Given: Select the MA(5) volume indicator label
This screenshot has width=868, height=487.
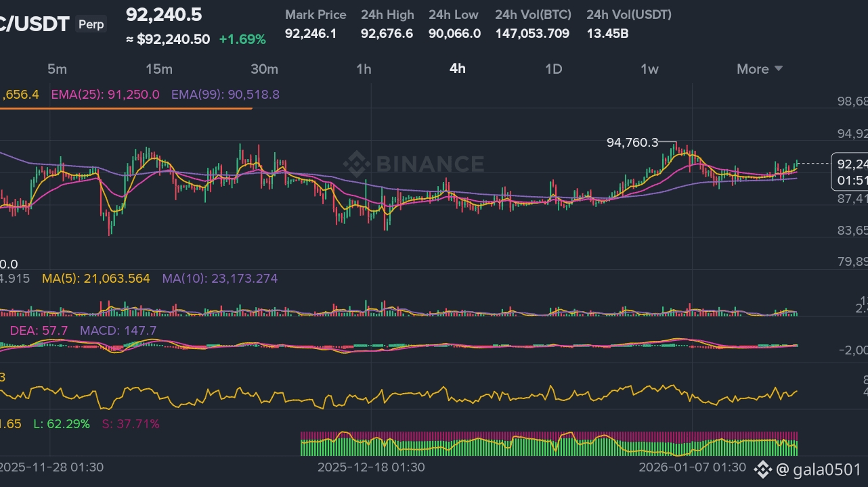Looking at the screenshot, I should pos(95,278).
